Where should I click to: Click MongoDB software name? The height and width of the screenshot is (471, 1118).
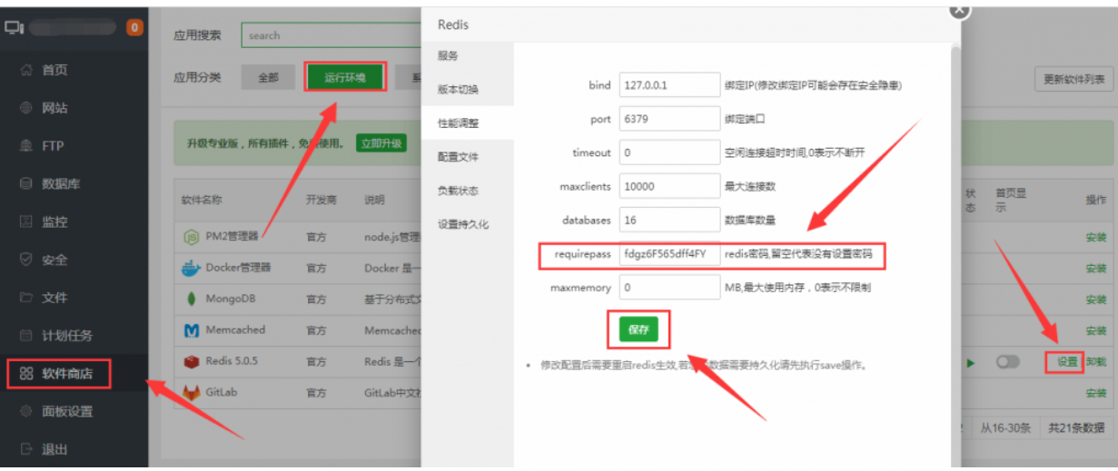[x=231, y=299]
